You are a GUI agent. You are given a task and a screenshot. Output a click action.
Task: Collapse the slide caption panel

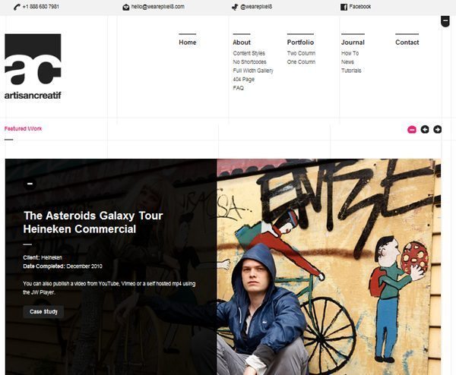coord(30,184)
